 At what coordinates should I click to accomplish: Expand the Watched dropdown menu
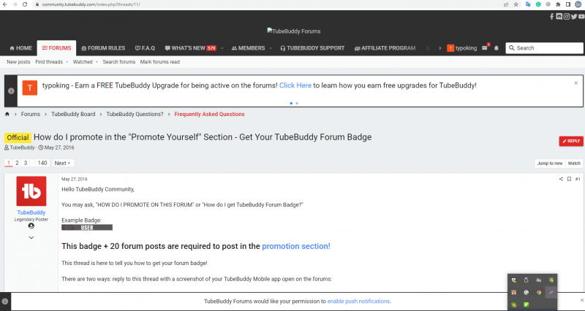click(x=84, y=62)
